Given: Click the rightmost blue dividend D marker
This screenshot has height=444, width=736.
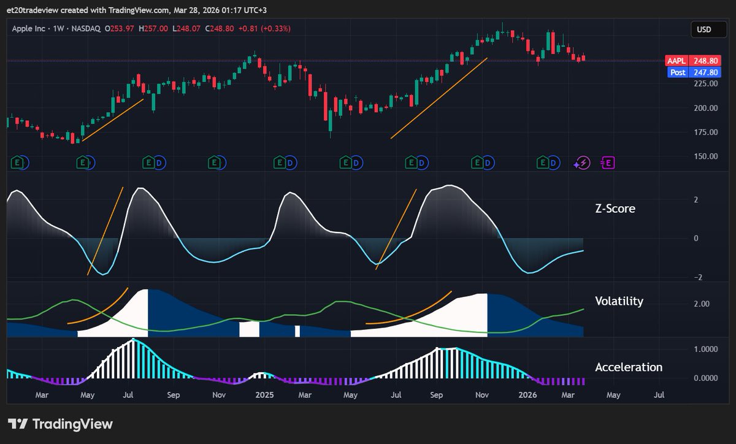Looking at the screenshot, I should 554,163.
